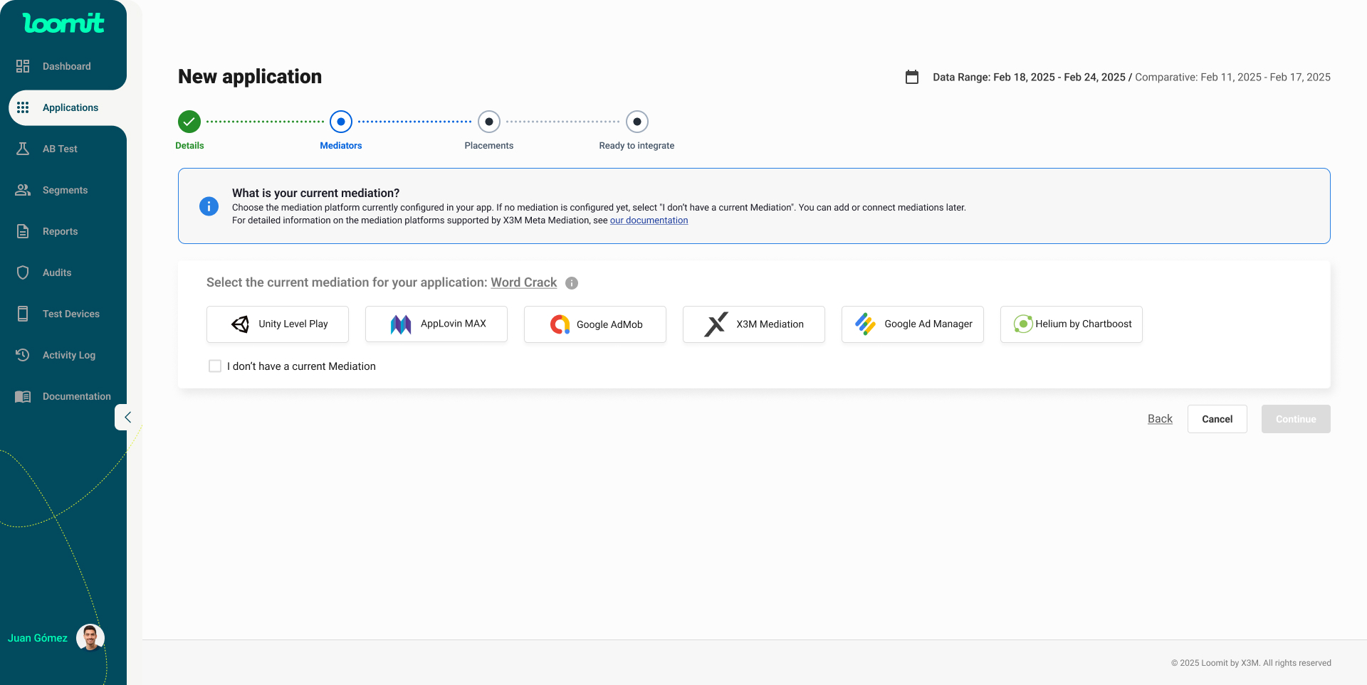Click the Comparative date range text
The image size is (1367, 685).
[x=1232, y=77]
